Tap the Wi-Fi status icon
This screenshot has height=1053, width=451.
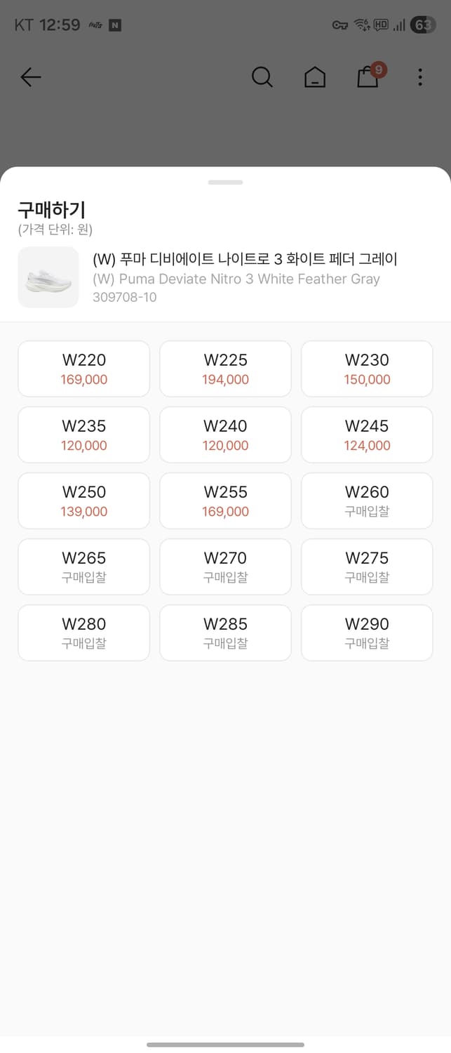(x=363, y=23)
